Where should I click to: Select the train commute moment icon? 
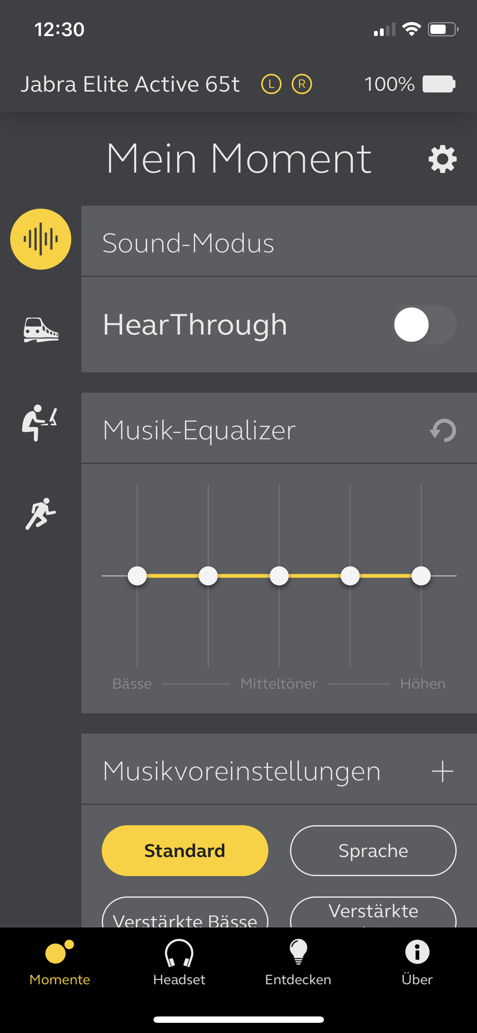coord(41,330)
